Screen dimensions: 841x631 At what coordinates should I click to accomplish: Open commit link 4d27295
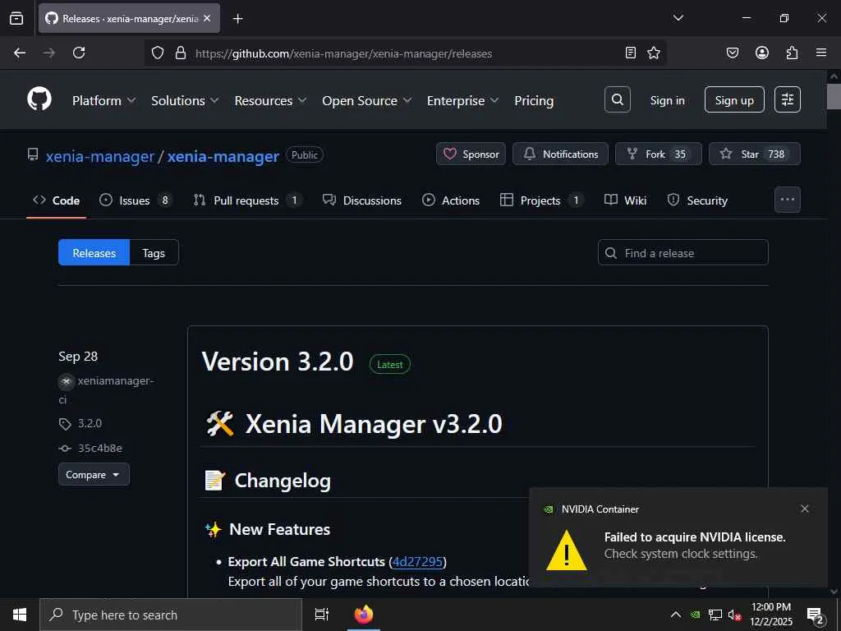point(417,562)
